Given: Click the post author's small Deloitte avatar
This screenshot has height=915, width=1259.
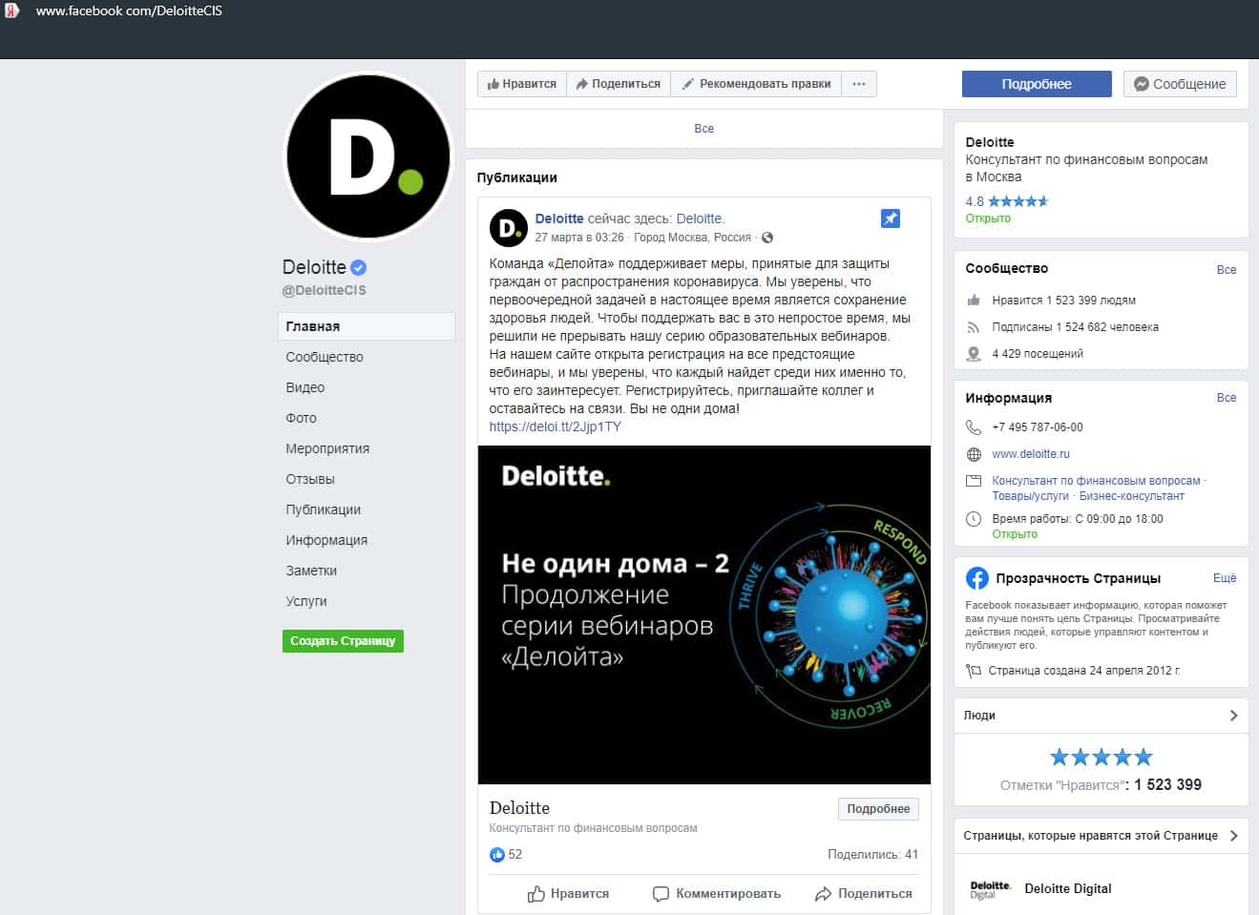Looking at the screenshot, I should (508, 228).
